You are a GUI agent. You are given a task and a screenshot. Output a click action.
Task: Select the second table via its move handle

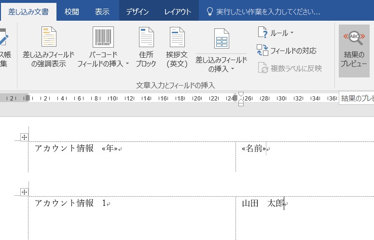coord(24,192)
